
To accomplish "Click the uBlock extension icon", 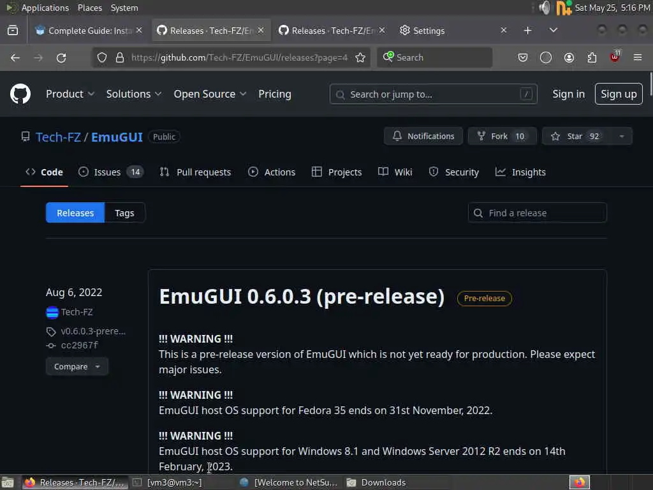I will click(x=615, y=57).
